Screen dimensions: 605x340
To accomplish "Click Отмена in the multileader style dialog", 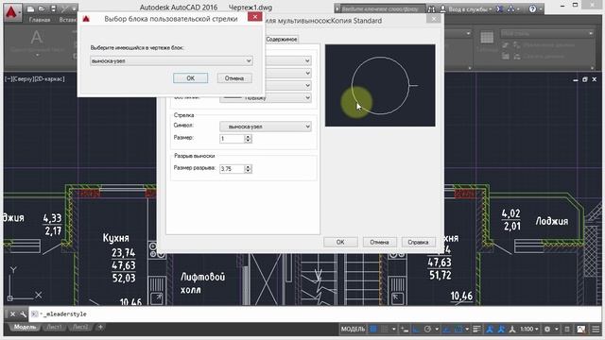I will coord(379,242).
